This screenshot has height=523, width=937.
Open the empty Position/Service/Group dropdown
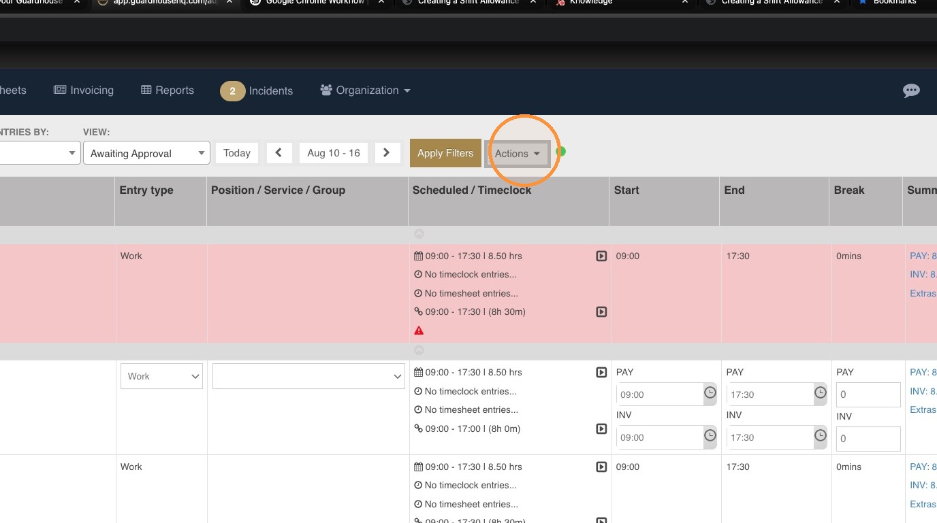[308, 376]
